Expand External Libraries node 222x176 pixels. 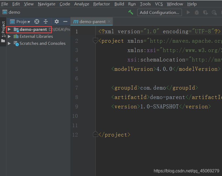(x=9, y=36)
